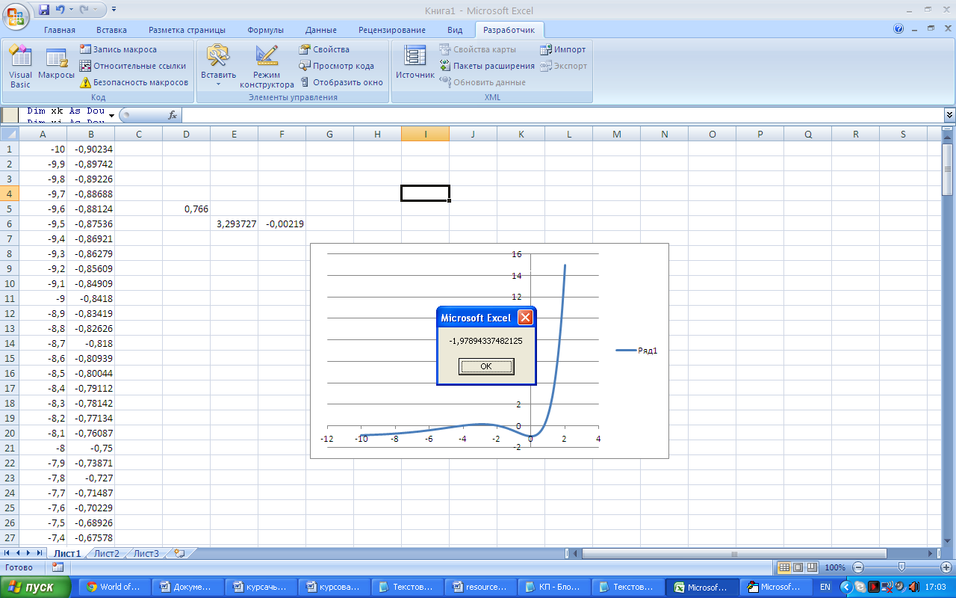The image size is (956, 598).
Task: Click the EN language indicator
Action: 825,587
